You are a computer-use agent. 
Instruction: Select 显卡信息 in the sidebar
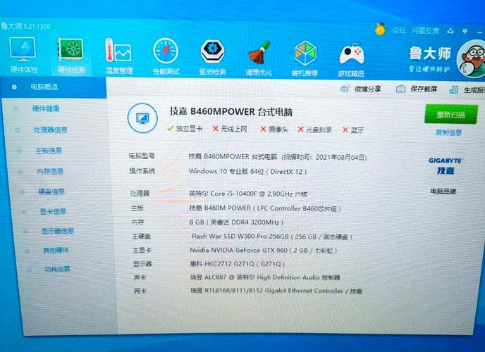[x=53, y=211]
